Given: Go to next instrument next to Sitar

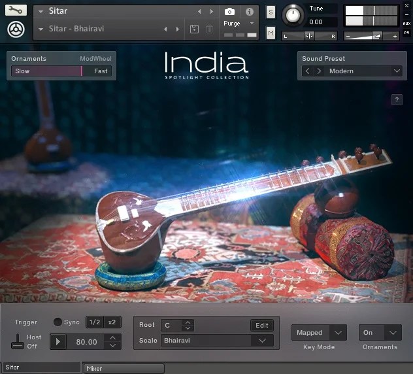Looking at the screenshot, I should click(211, 11).
